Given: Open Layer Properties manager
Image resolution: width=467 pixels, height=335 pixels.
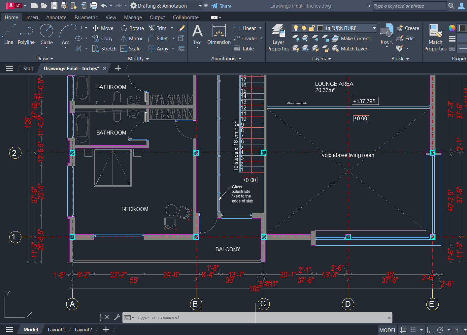Looking at the screenshot, I should click(x=278, y=38).
